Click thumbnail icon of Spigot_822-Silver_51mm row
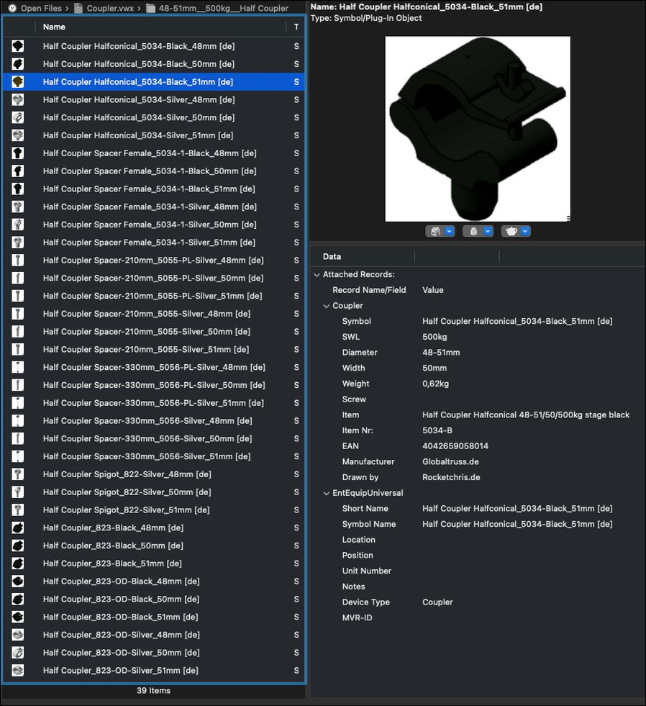The image size is (646, 706). click(17, 510)
